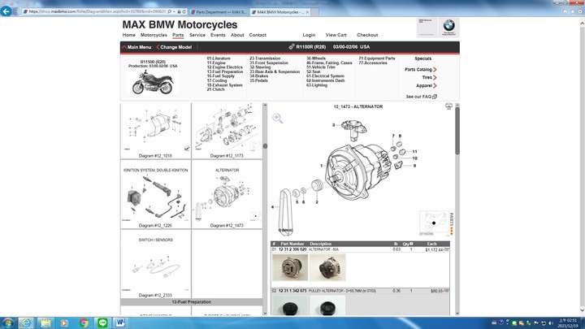Switch to the Parts Department browser tab
Image resolution: width=585 pixels, height=329 pixels.
point(219,12)
